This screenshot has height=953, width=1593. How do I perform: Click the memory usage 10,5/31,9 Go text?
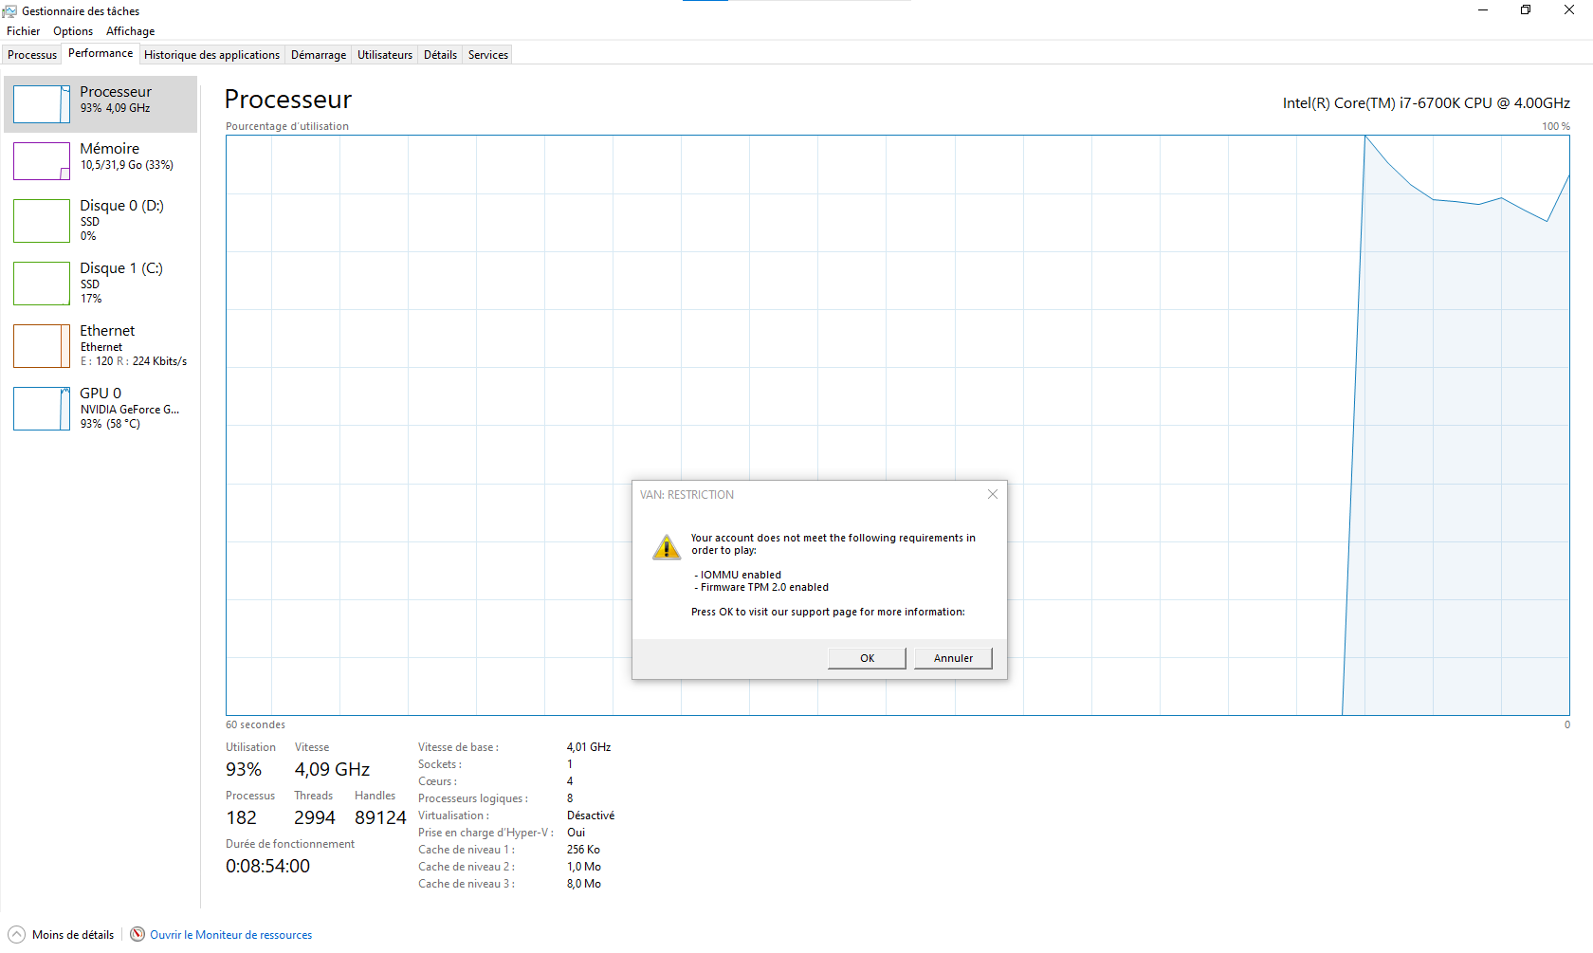coord(127,165)
